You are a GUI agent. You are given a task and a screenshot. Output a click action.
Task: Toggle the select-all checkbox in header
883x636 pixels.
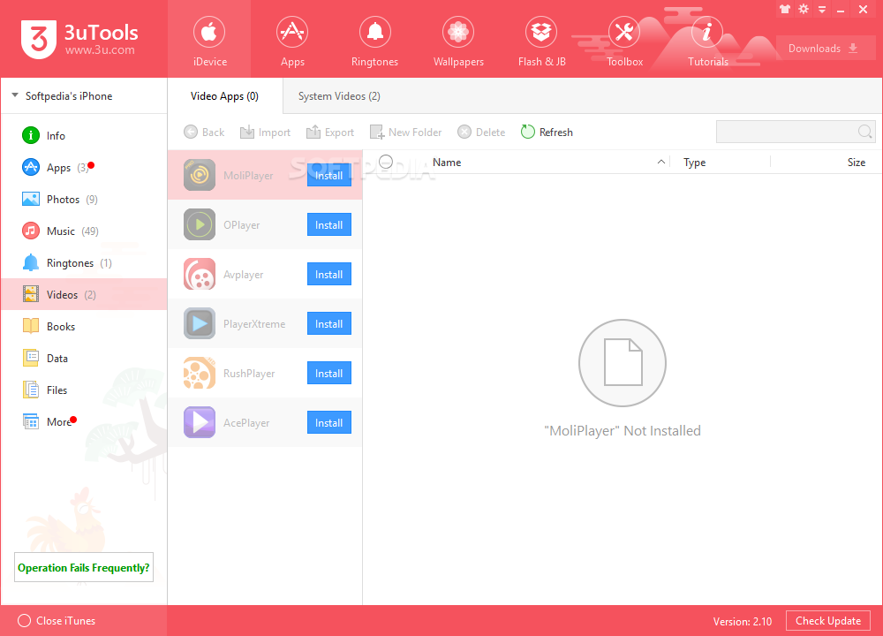pyautogui.click(x=386, y=162)
